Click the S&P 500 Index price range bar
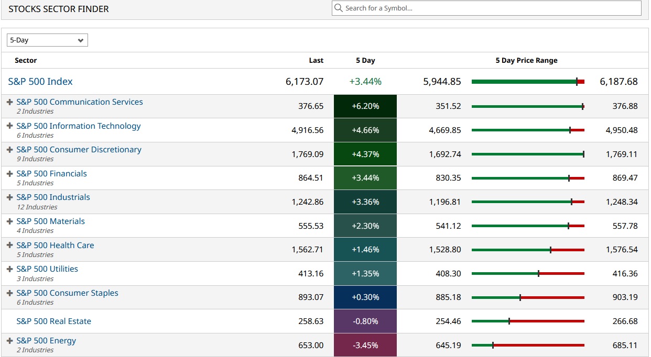This screenshot has width=651, height=357. click(x=528, y=82)
